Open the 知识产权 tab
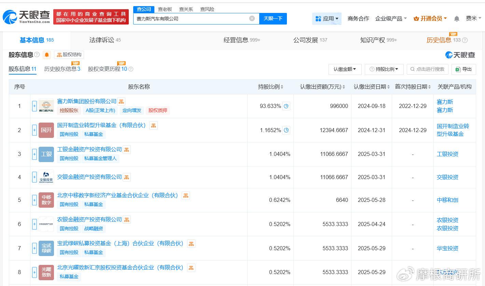 [378, 40]
